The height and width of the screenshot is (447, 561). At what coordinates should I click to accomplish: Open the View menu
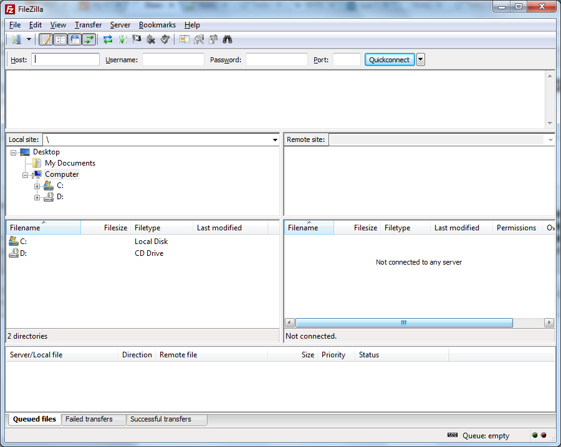click(x=58, y=25)
